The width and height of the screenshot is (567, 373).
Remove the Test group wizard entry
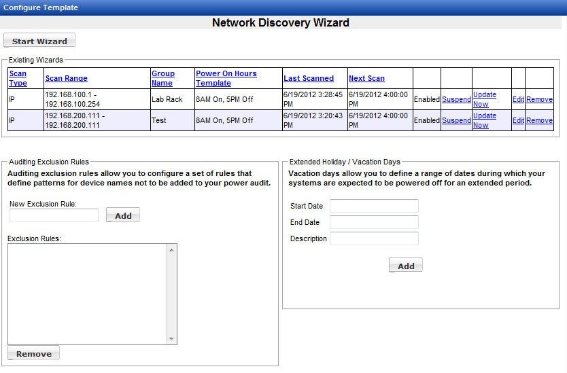click(539, 120)
